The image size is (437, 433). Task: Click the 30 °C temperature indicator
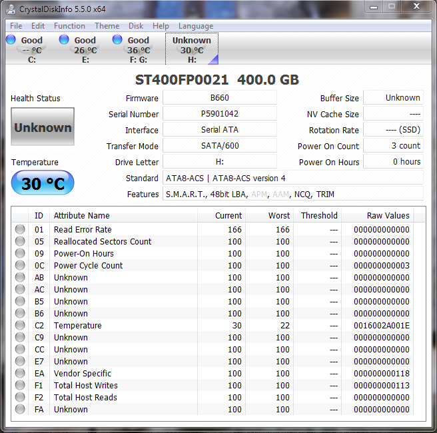(x=43, y=183)
